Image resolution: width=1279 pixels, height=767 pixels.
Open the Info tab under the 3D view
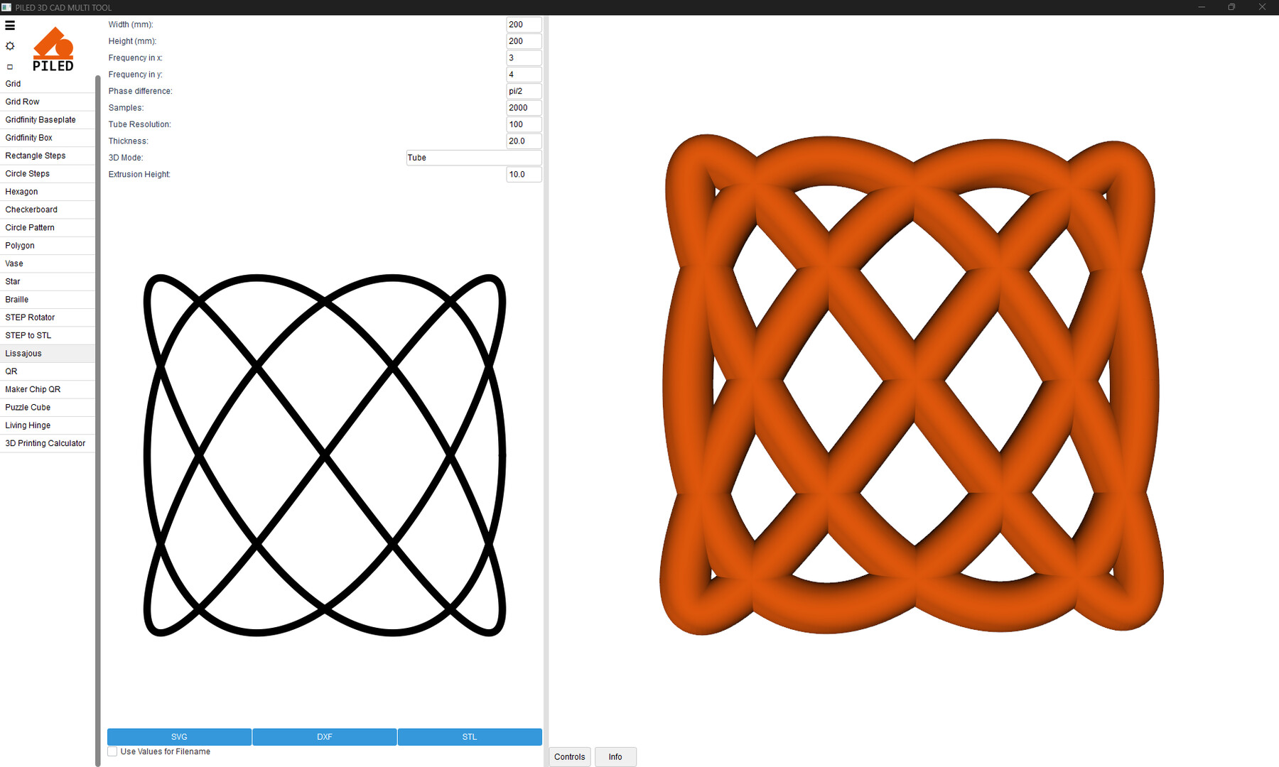pyautogui.click(x=615, y=757)
